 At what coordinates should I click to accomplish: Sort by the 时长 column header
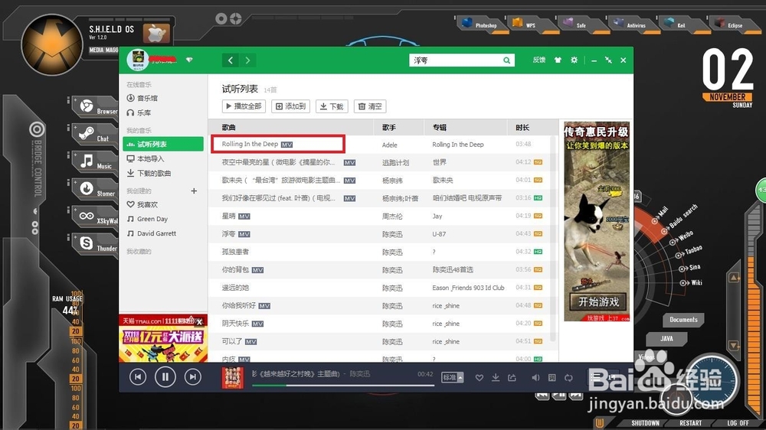(522, 127)
